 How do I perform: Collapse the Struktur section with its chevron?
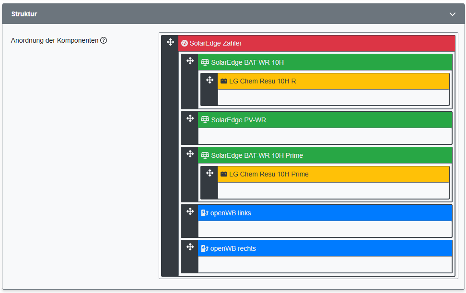452,14
